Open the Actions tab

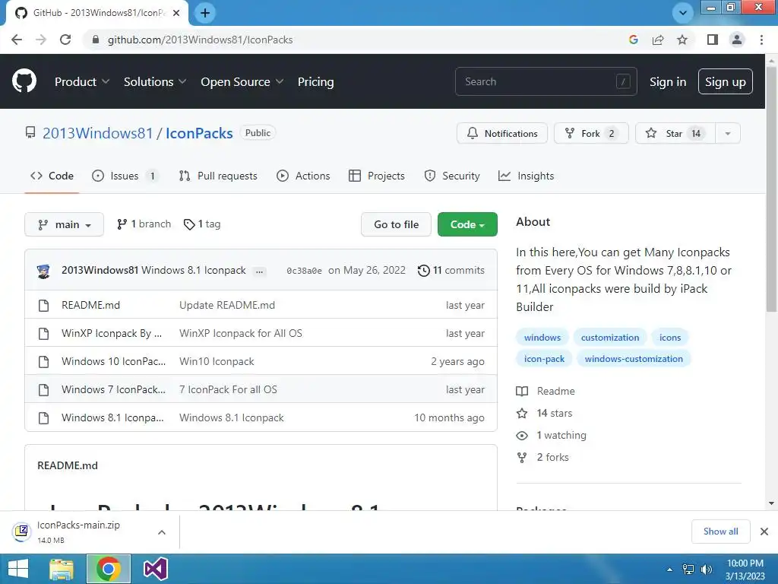(303, 176)
